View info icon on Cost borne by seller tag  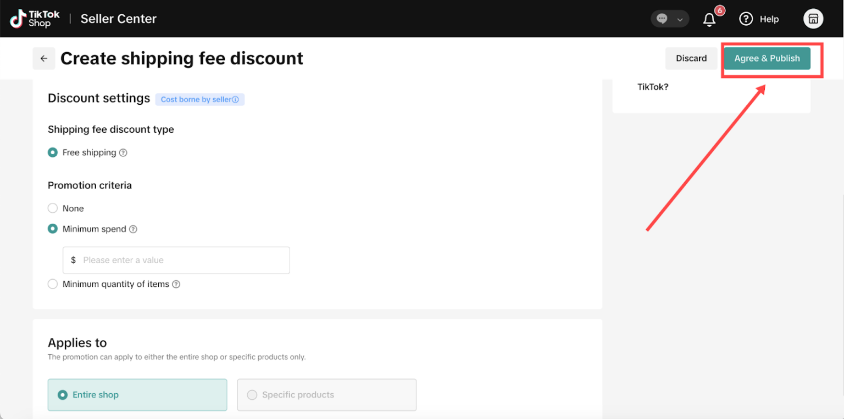tap(236, 99)
